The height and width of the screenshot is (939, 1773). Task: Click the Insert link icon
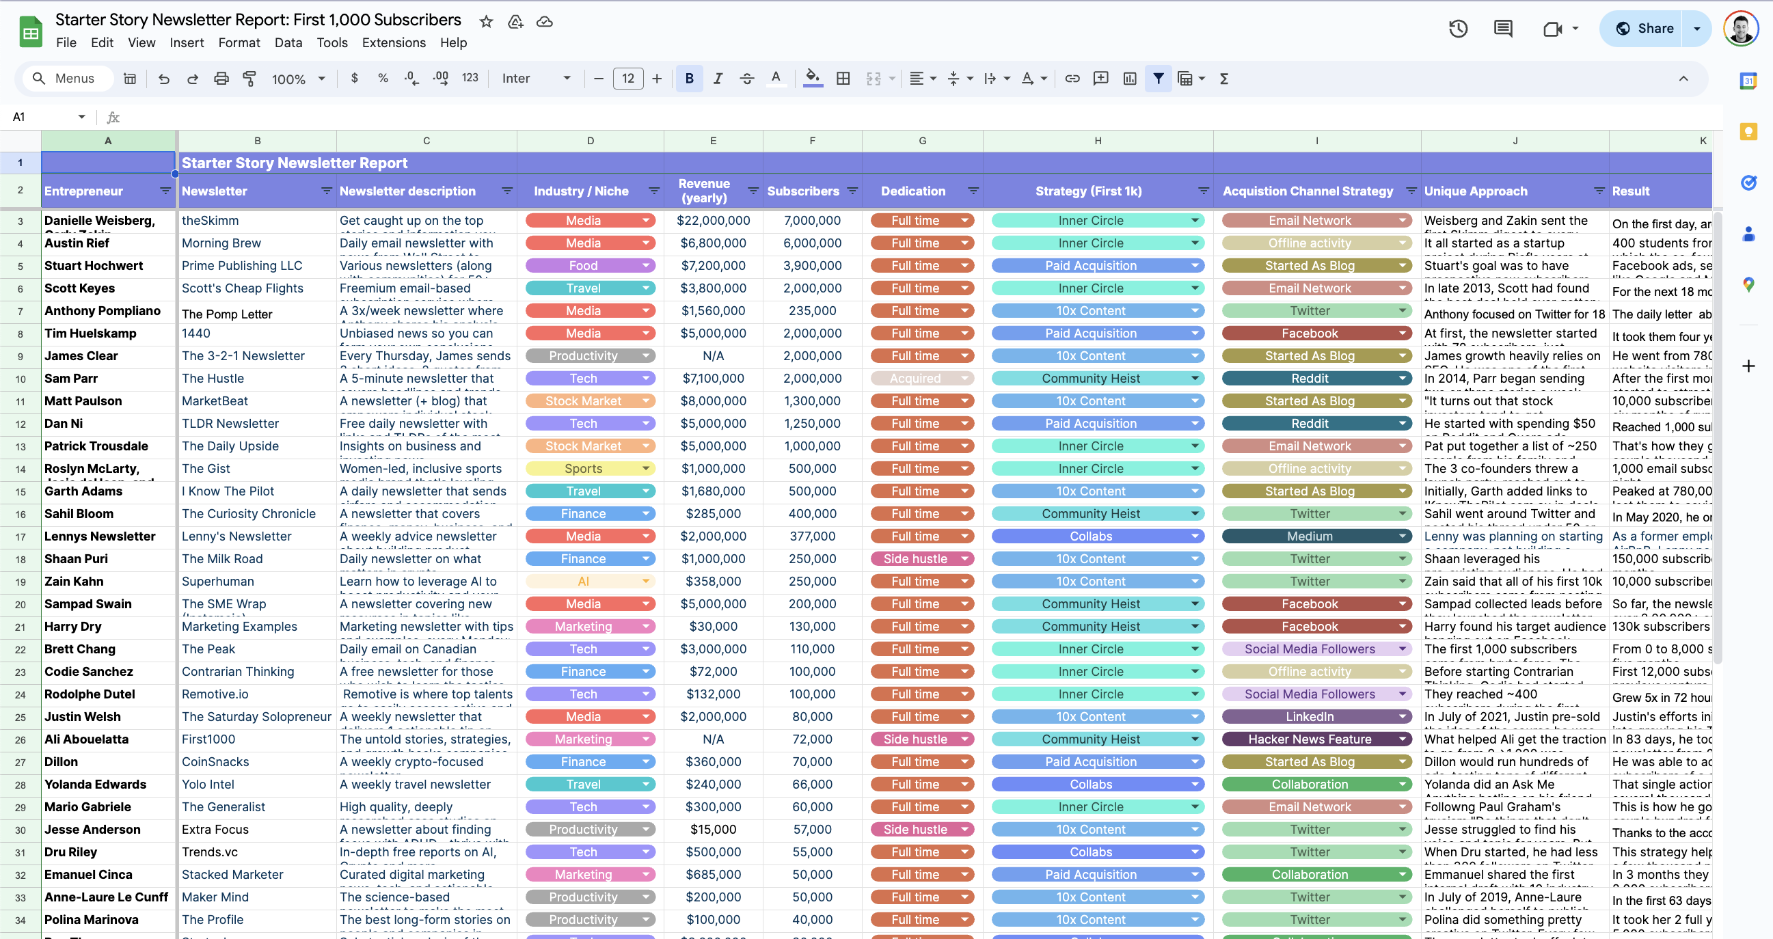pos(1072,79)
